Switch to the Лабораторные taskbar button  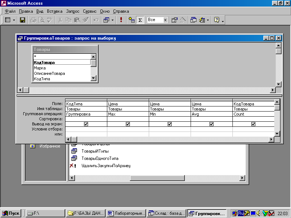pyautogui.click(x=126, y=213)
